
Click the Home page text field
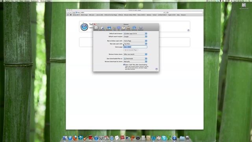[x=135, y=47]
